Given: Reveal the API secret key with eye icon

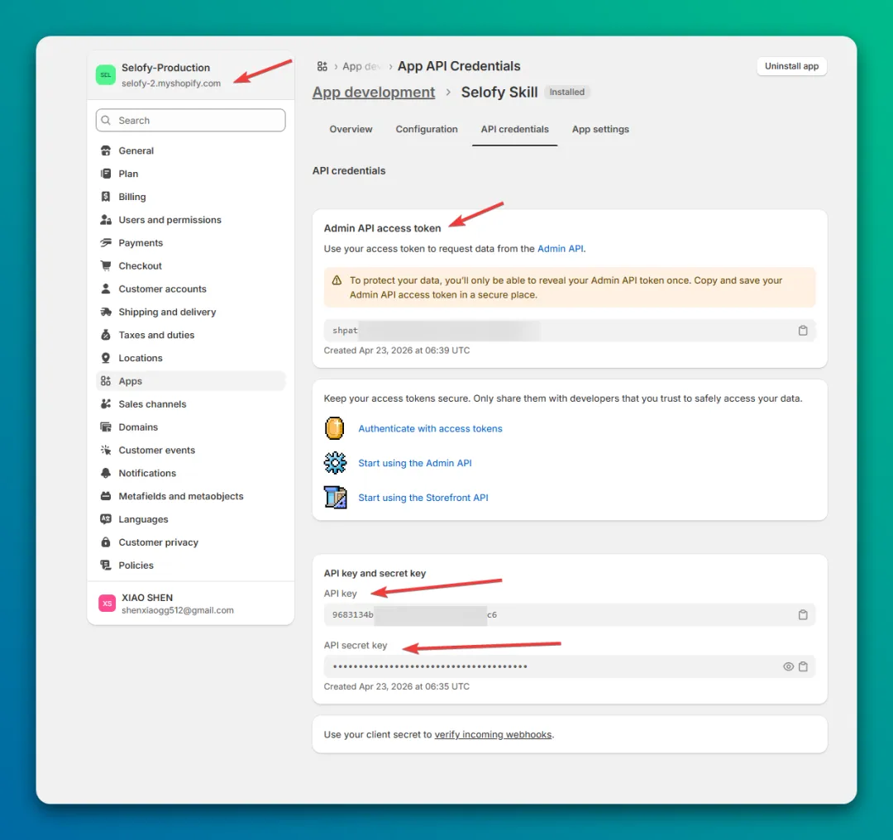Looking at the screenshot, I should 788,666.
